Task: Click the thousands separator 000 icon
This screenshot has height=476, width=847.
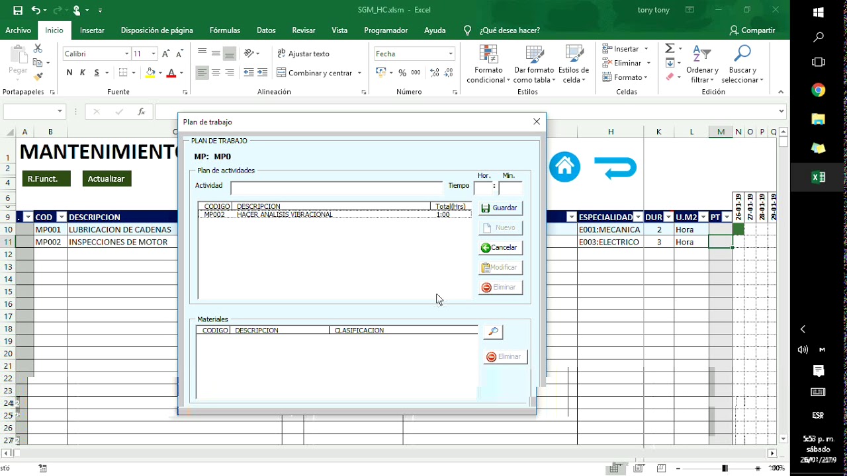Action: (x=416, y=73)
